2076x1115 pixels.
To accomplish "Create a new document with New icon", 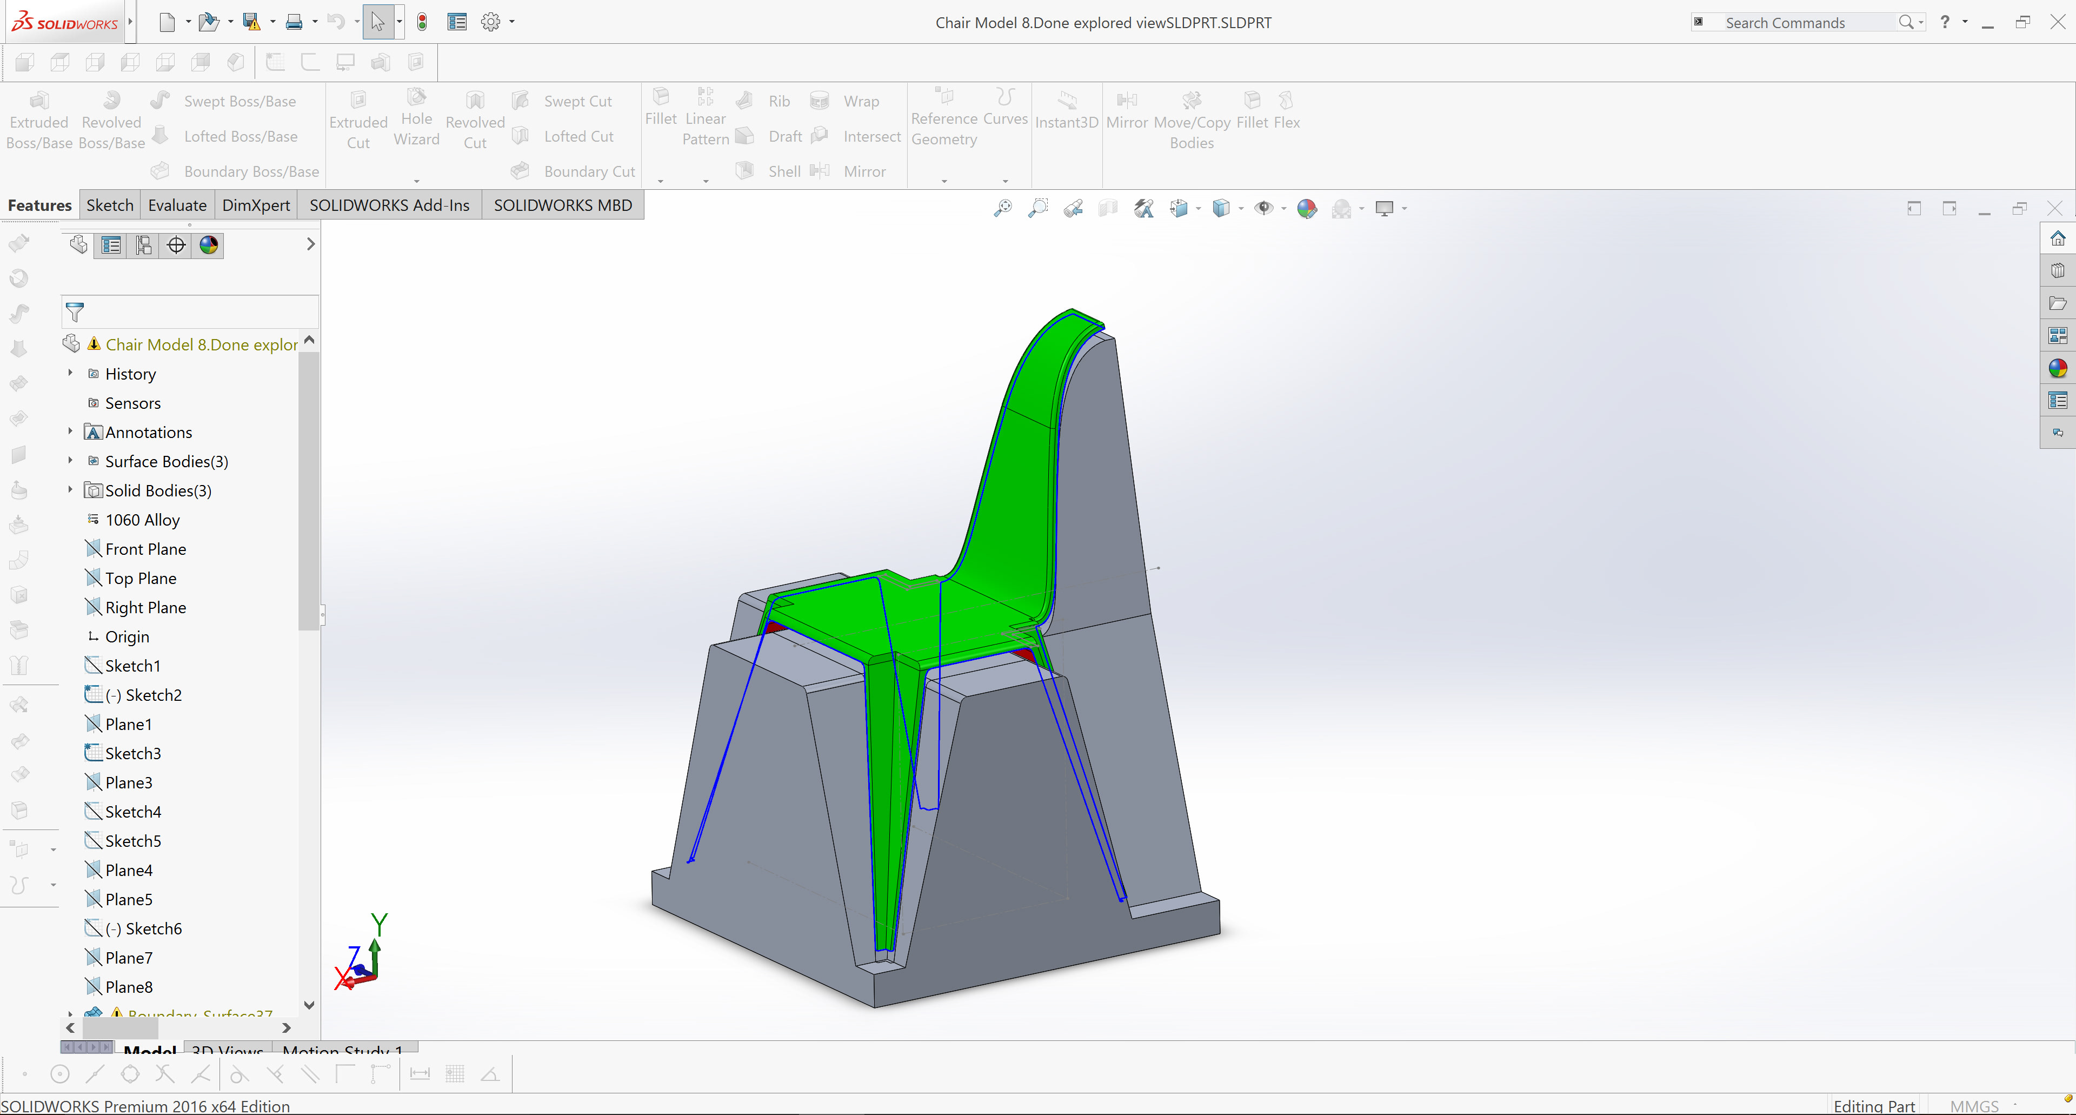I will [x=167, y=22].
